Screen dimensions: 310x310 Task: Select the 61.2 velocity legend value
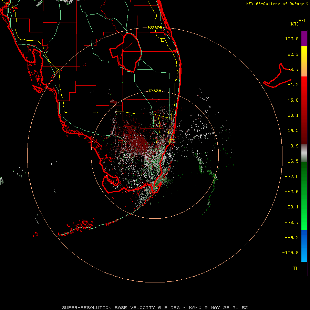(293, 85)
